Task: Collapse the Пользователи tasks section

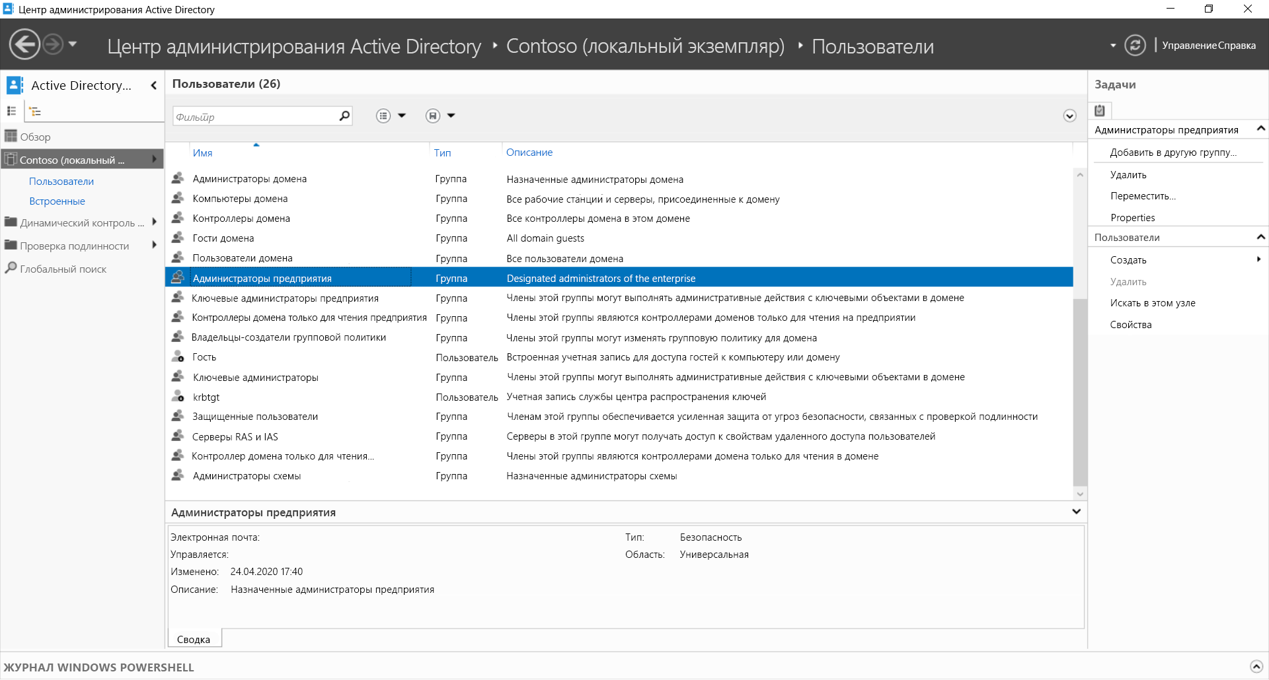Action: (1260, 236)
